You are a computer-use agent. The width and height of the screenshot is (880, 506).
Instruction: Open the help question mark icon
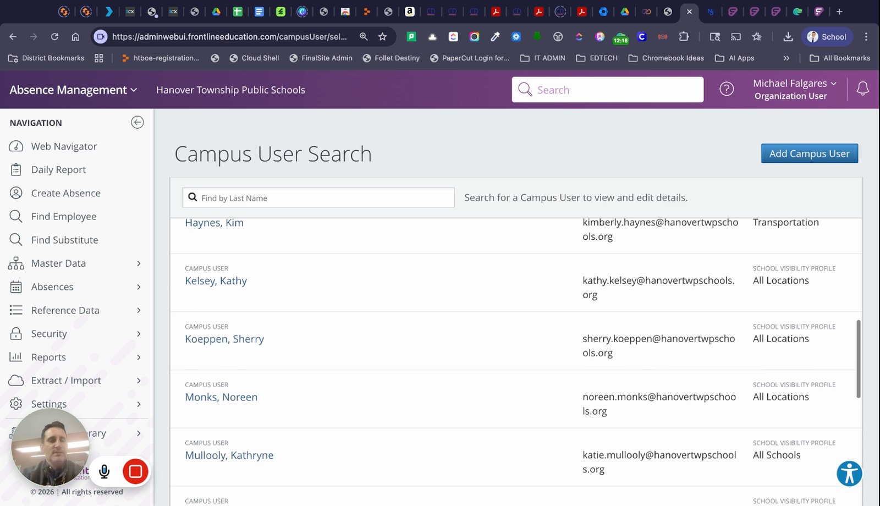pyautogui.click(x=727, y=89)
